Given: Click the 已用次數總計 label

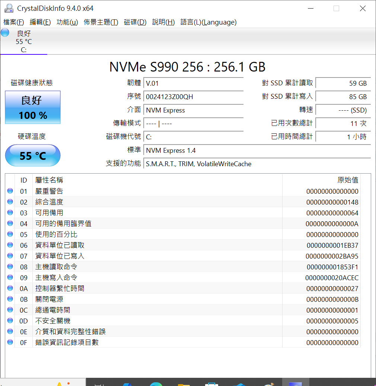Looking at the screenshot, I should (292, 123).
